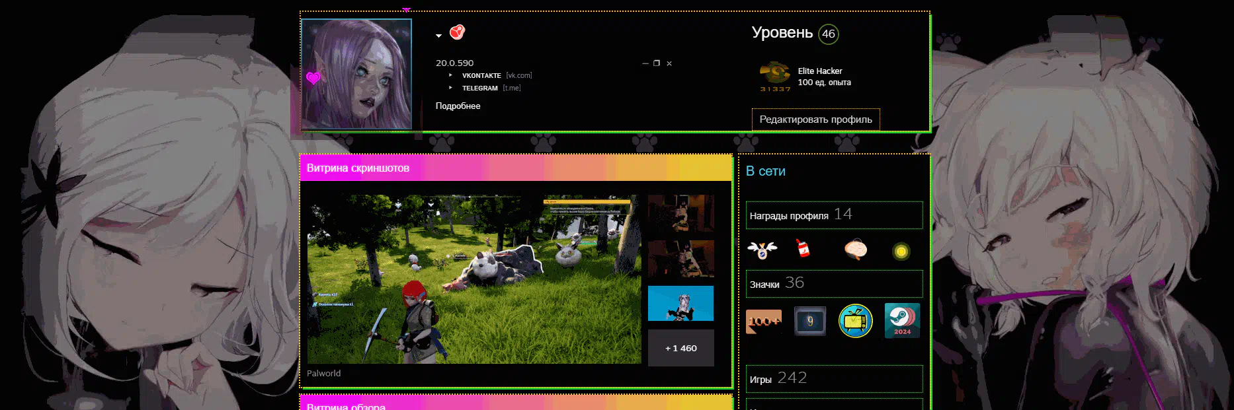Click the number 9 badge icon
Image resolution: width=1234 pixels, height=410 pixels.
[810, 321]
